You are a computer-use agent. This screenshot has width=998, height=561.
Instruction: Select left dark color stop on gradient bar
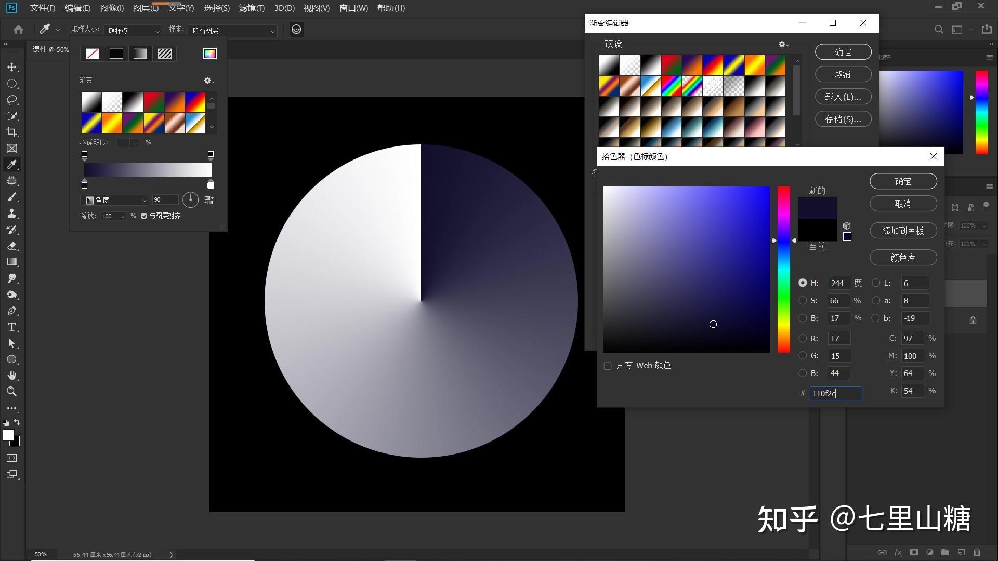point(84,185)
